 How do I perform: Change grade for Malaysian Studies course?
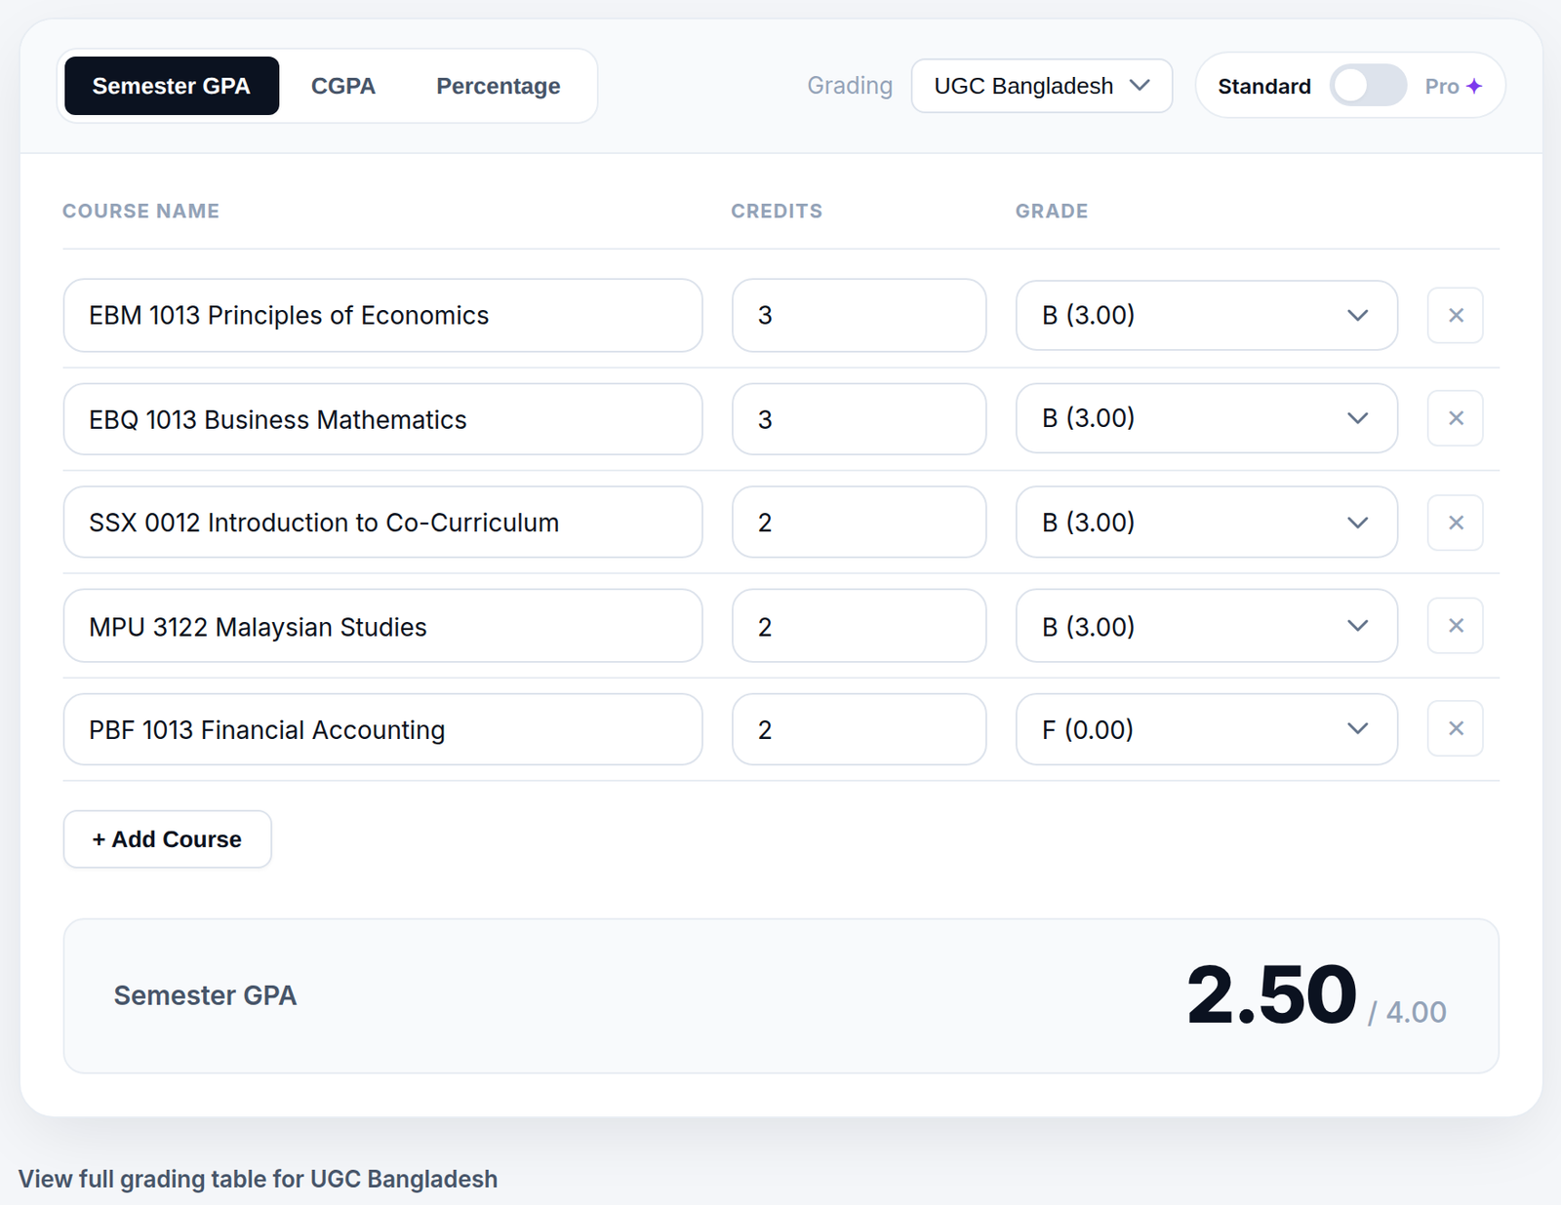(x=1207, y=626)
